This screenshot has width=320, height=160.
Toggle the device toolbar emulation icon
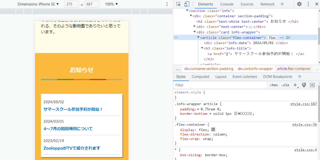click(x=187, y=4)
